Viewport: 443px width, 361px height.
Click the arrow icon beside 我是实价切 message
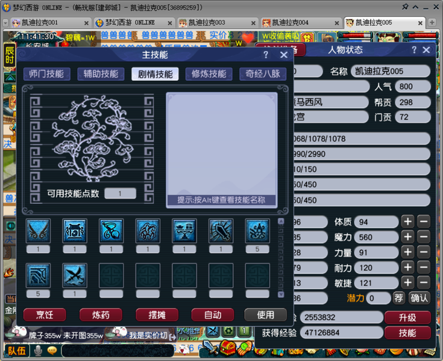point(172,337)
